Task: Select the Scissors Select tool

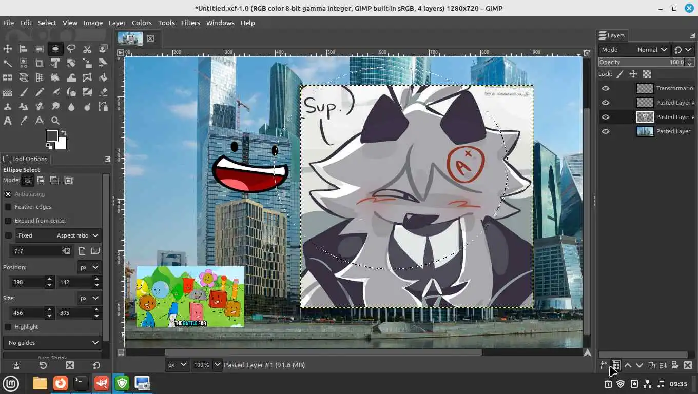Action: pos(87,49)
